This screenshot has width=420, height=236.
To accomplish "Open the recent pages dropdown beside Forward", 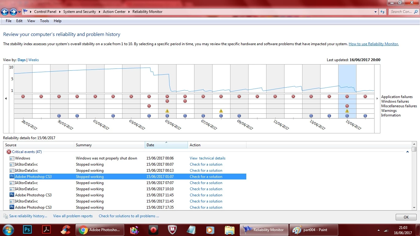I will pyautogui.click(x=20, y=12).
